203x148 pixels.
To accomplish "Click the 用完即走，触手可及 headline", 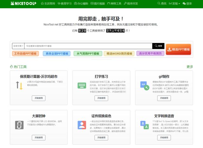I will [x=101, y=19].
